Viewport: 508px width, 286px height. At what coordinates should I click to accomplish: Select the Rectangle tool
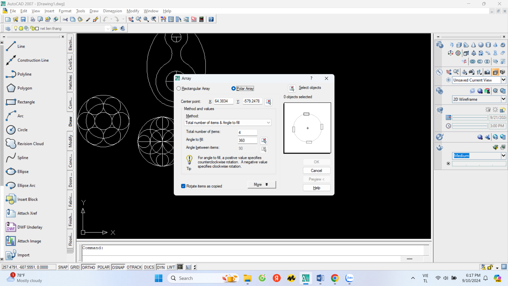point(20,102)
